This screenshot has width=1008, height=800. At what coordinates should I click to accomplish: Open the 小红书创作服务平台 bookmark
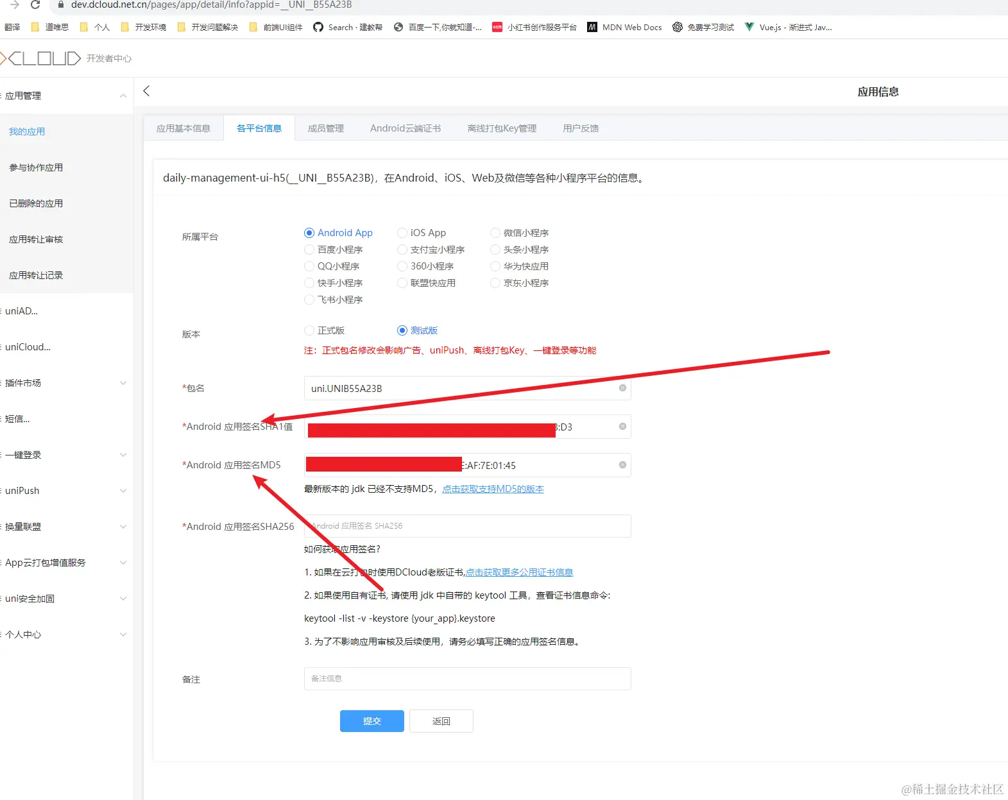534,27
